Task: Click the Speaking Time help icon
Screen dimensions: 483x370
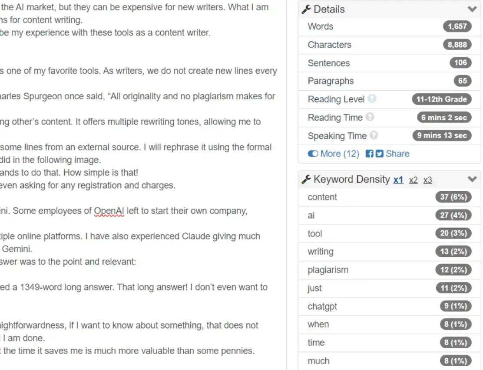Action: click(x=374, y=135)
